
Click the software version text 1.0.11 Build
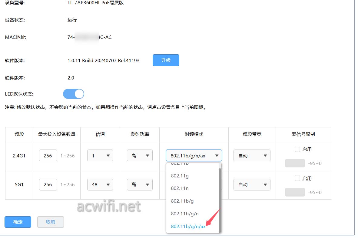point(103,61)
